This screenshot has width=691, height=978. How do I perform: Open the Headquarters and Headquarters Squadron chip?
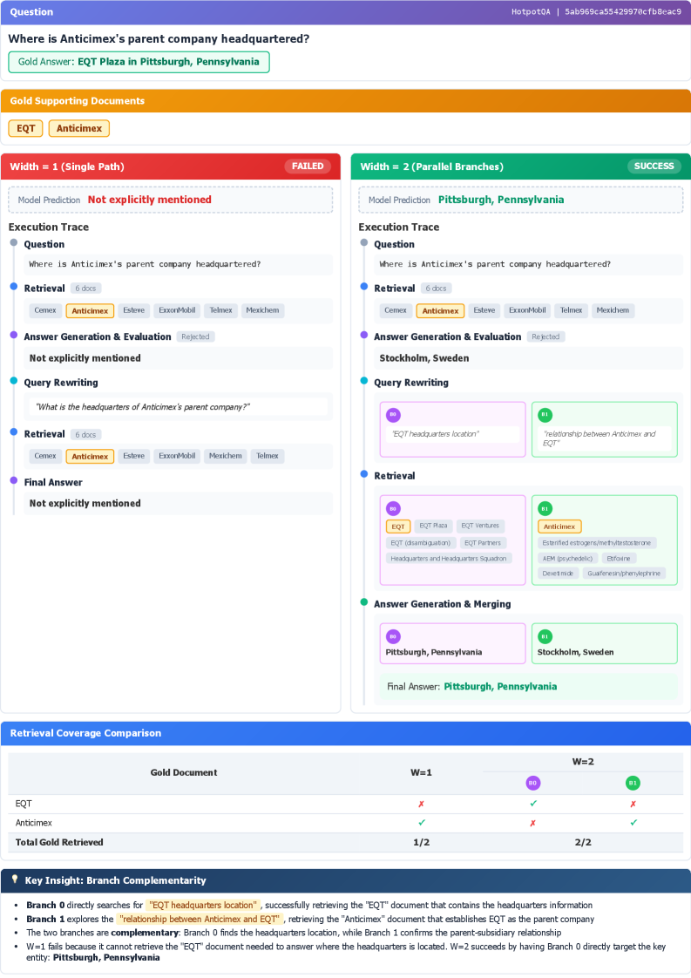(449, 558)
